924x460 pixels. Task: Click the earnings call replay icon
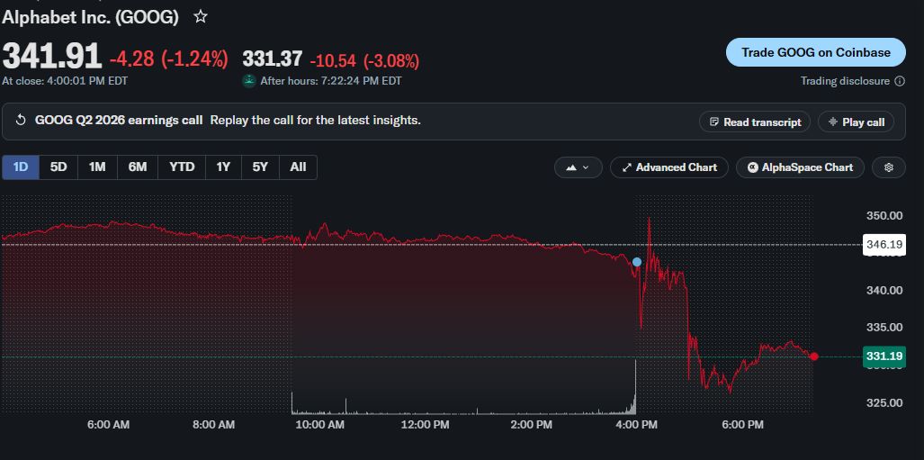(21, 121)
